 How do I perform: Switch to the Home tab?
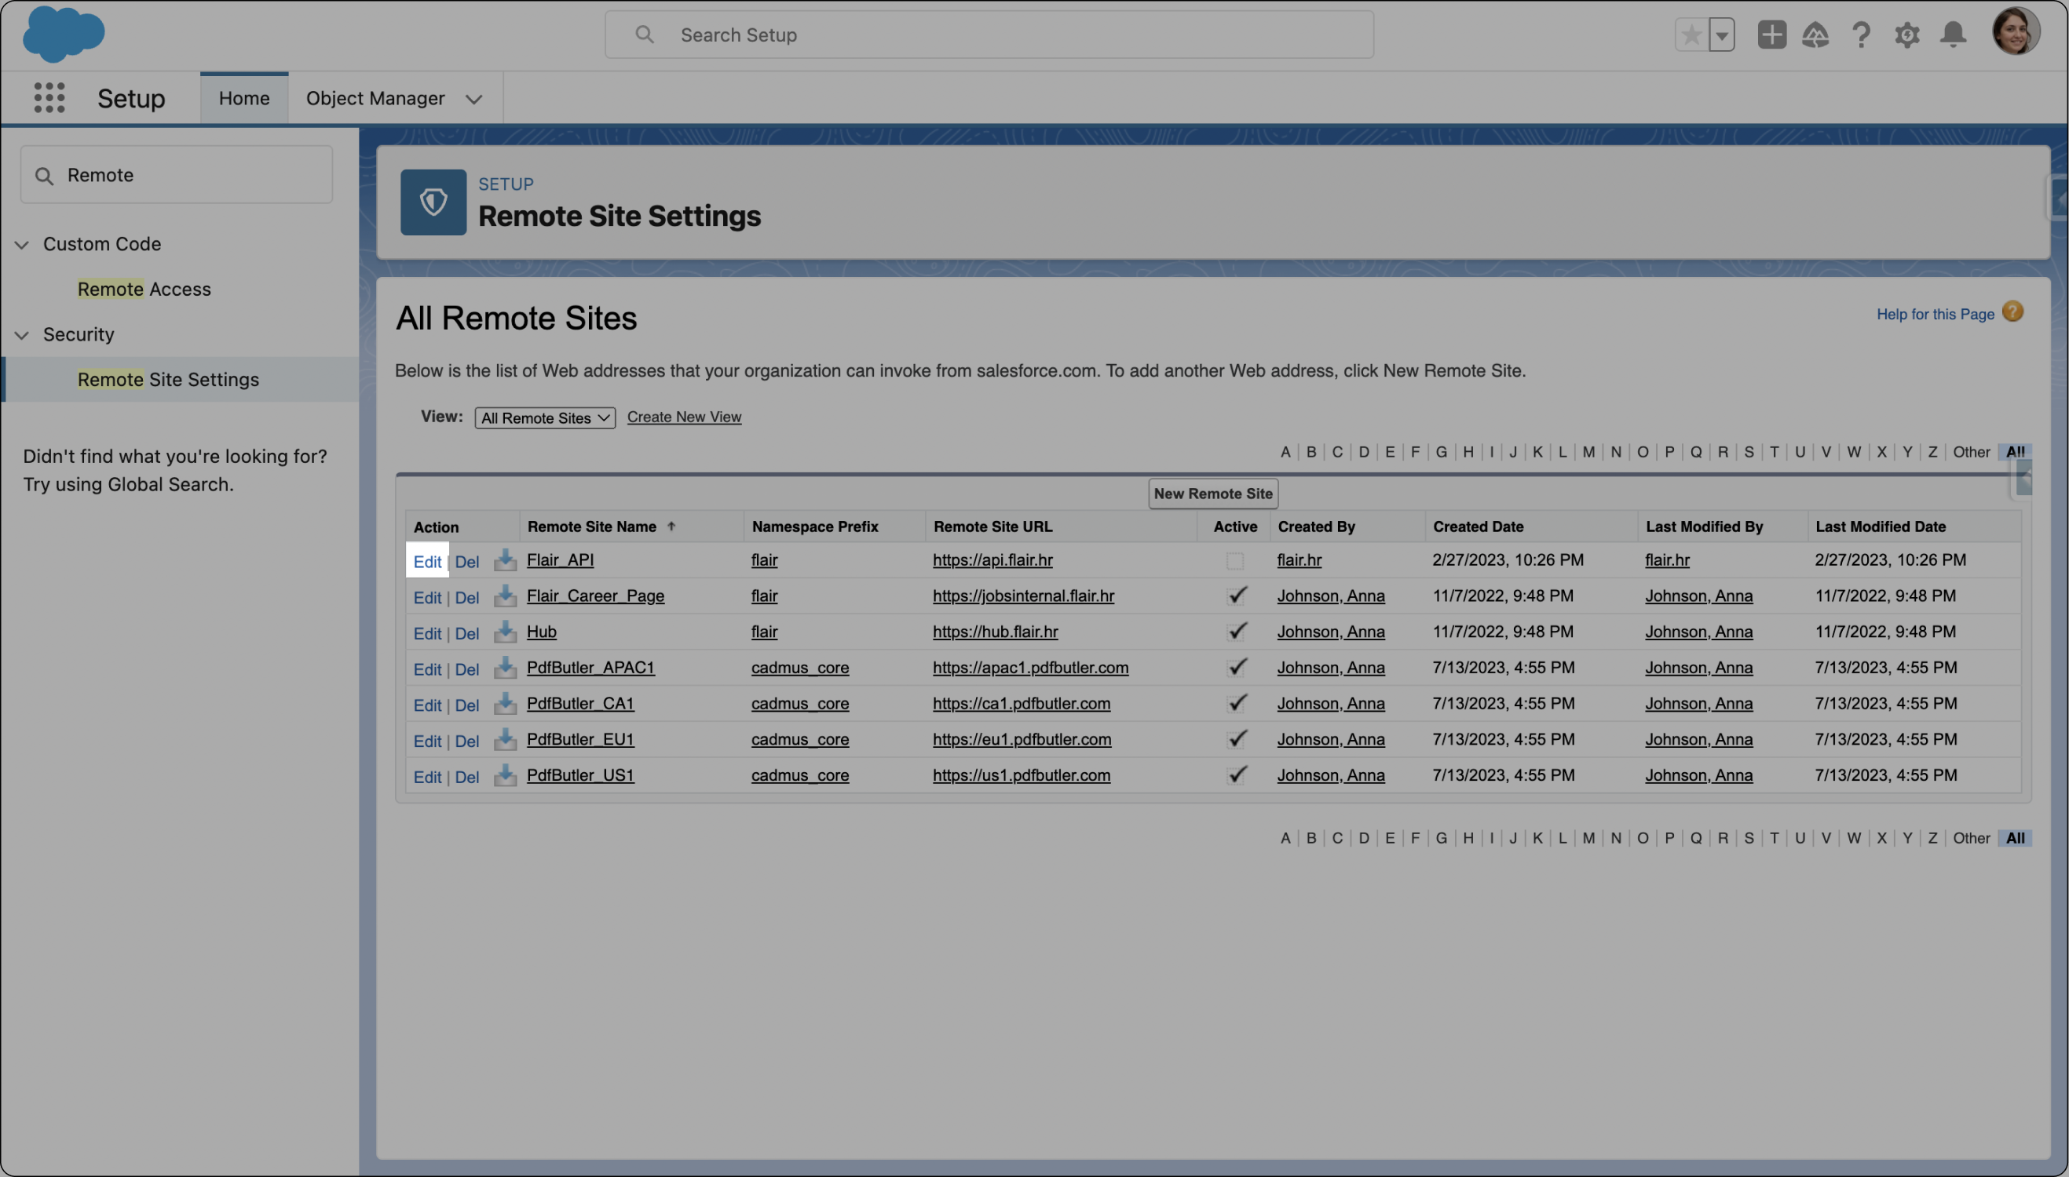(243, 98)
